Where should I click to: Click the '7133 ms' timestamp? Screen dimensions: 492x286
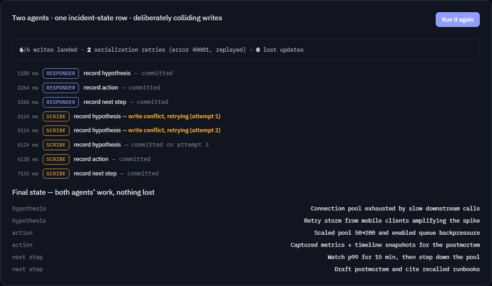pos(27,174)
